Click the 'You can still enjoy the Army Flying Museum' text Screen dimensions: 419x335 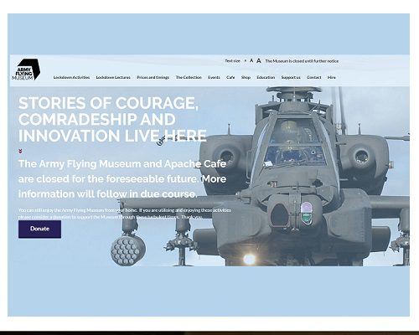click(x=125, y=214)
